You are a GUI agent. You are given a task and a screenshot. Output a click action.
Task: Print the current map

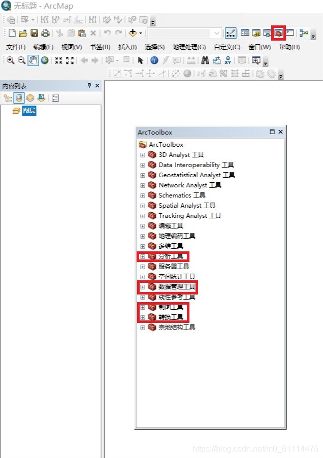[45, 33]
